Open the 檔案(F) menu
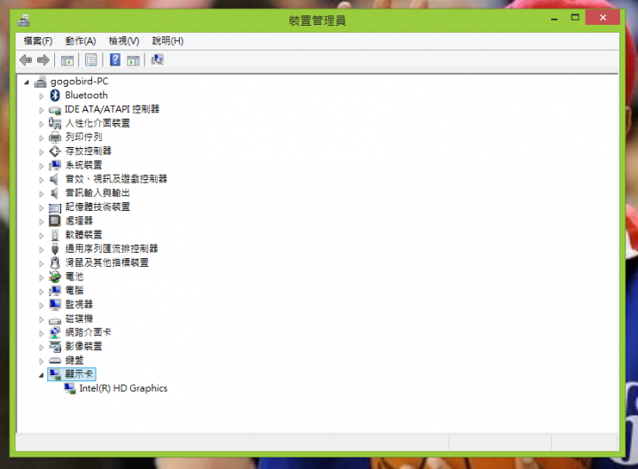This screenshot has height=469, width=638. coord(38,41)
